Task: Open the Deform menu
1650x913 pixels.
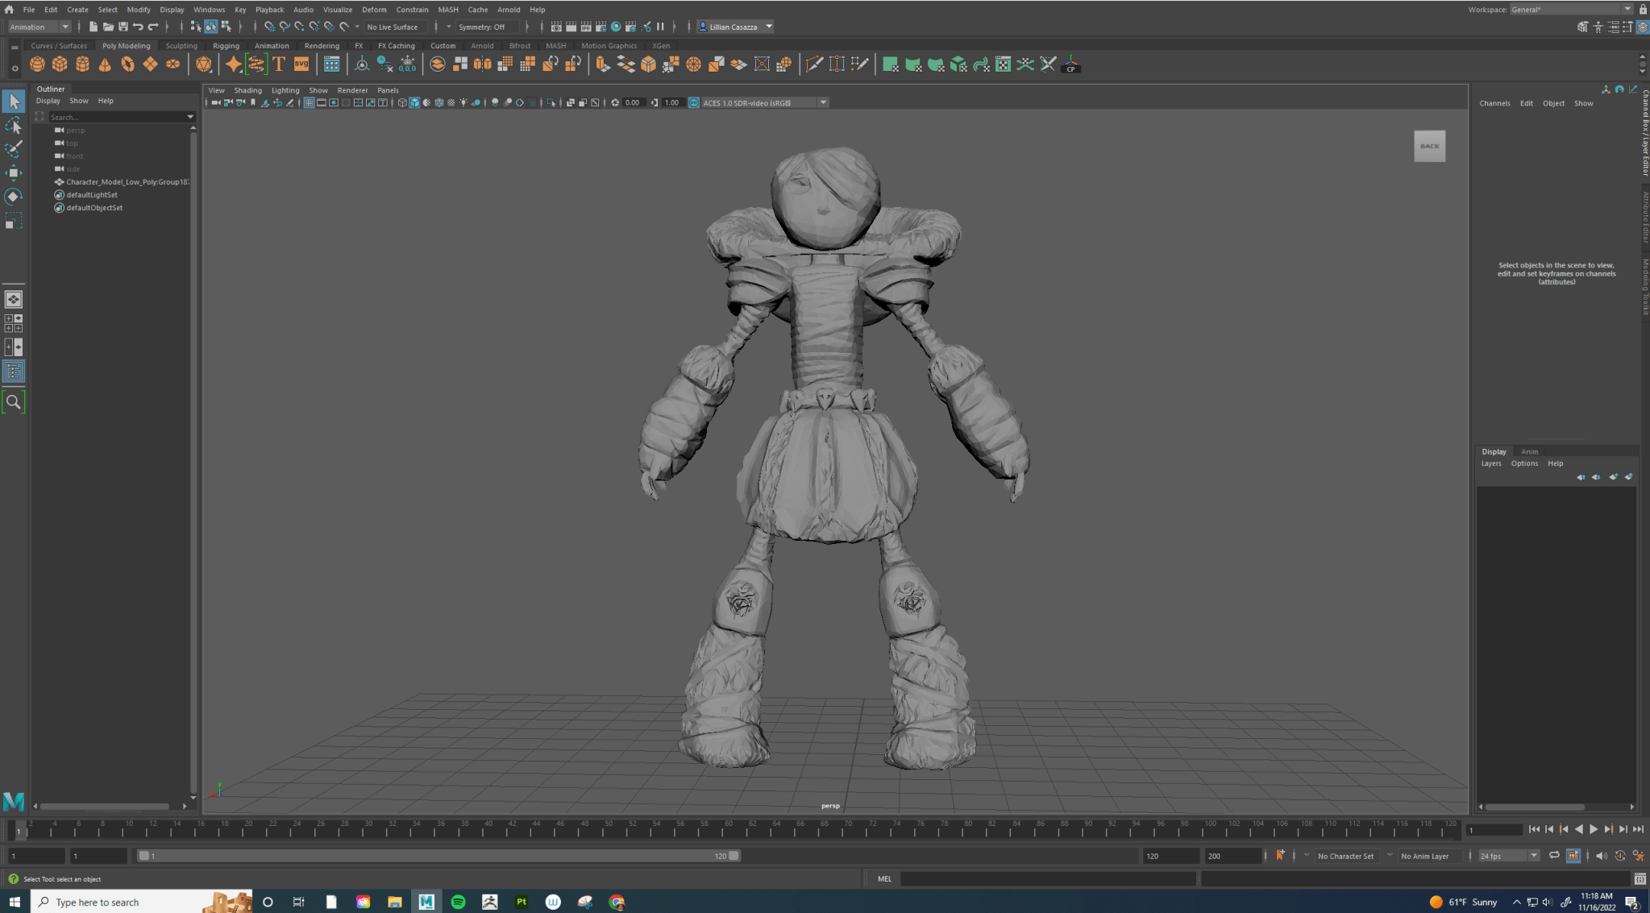Action: 373,10
